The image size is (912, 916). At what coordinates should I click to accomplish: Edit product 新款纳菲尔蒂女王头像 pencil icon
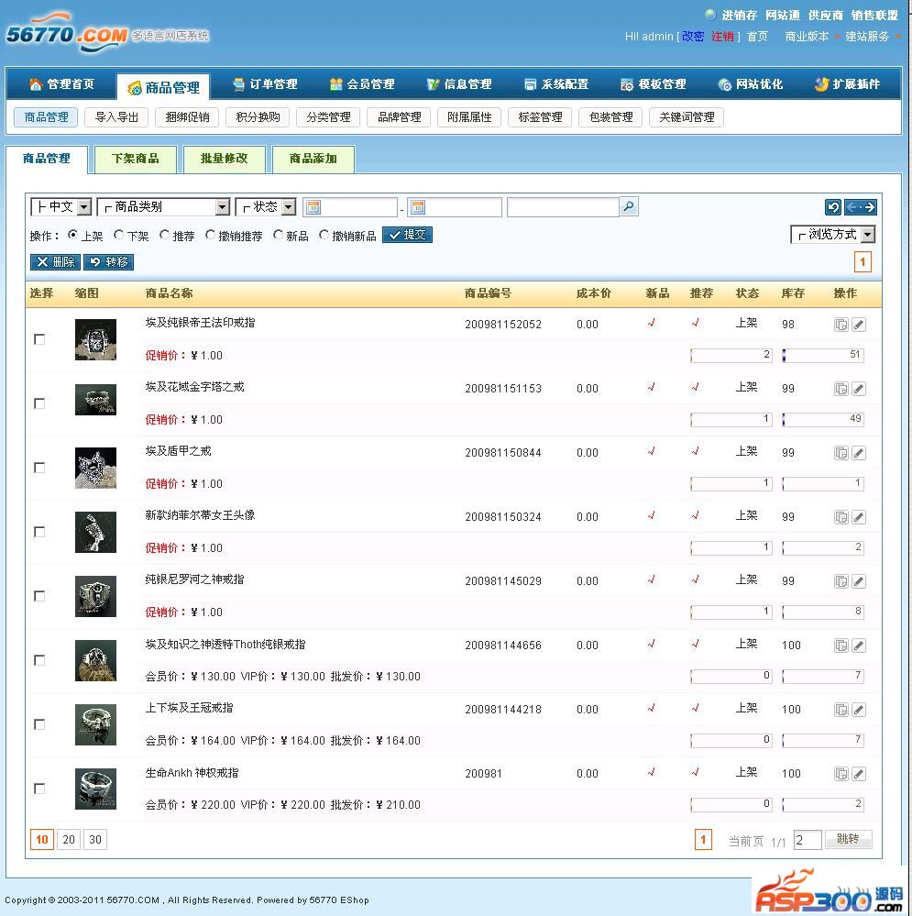click(x=858, y=517)
